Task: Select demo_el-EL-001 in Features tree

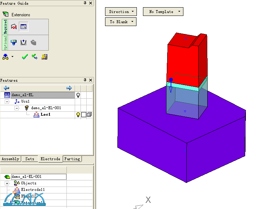Action: 46,108
